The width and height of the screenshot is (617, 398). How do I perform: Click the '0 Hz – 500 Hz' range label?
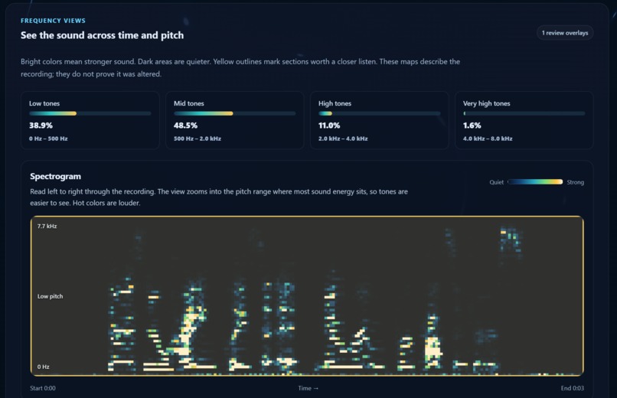point(48,139)
